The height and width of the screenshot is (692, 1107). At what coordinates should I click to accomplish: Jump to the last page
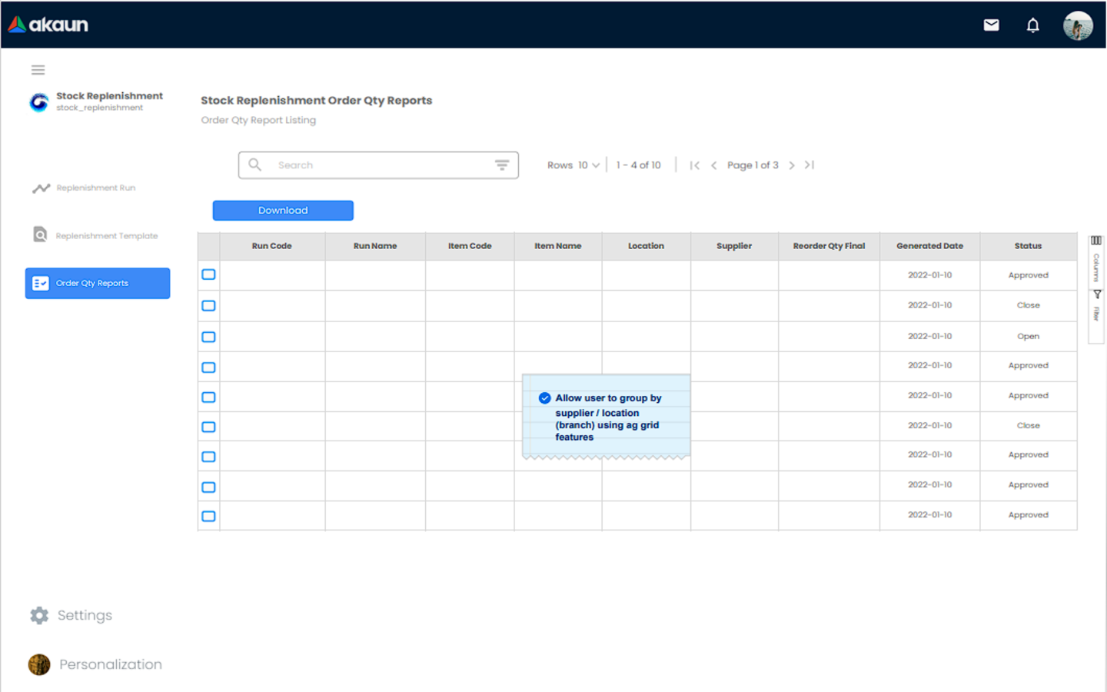[x=809, y=165]
